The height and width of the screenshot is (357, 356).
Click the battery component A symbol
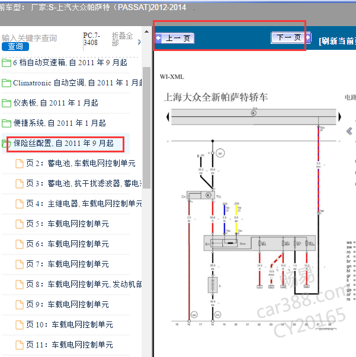click(213, 285)
